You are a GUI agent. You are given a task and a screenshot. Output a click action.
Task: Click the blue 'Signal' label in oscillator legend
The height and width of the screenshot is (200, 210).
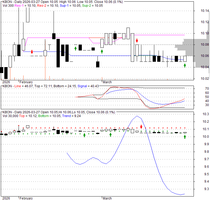82,86
